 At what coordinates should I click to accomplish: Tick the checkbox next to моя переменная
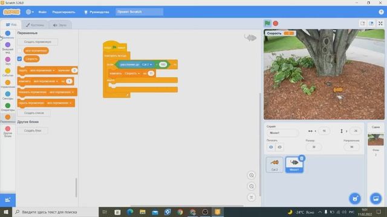19,51
